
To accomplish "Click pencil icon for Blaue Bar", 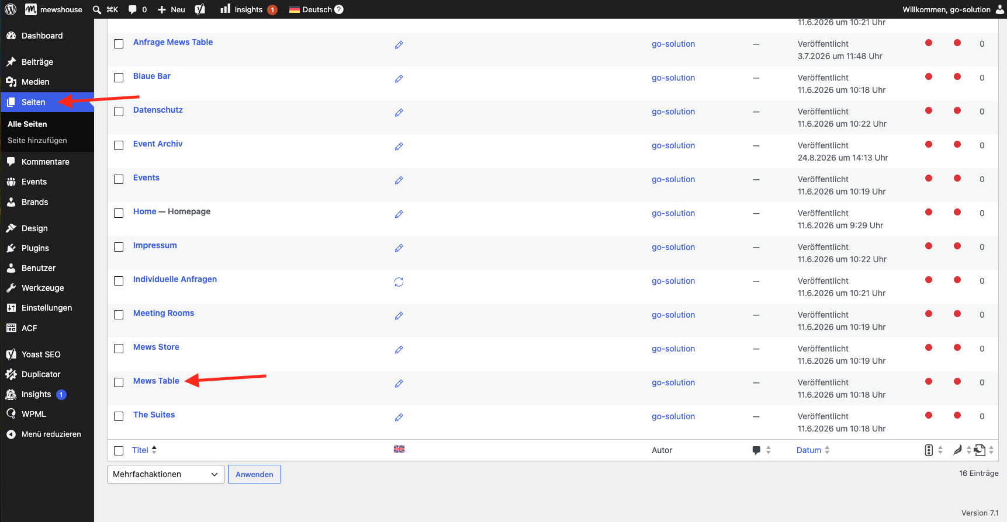I will point(399,79).
